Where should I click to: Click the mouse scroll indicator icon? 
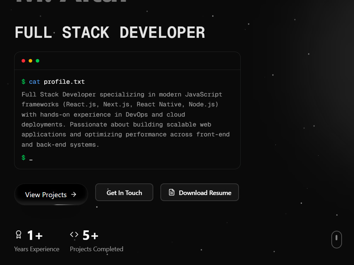(336, 239)
